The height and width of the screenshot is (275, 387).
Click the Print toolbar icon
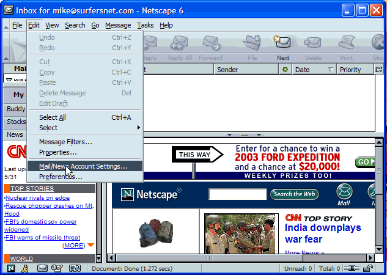click(347, 48)
